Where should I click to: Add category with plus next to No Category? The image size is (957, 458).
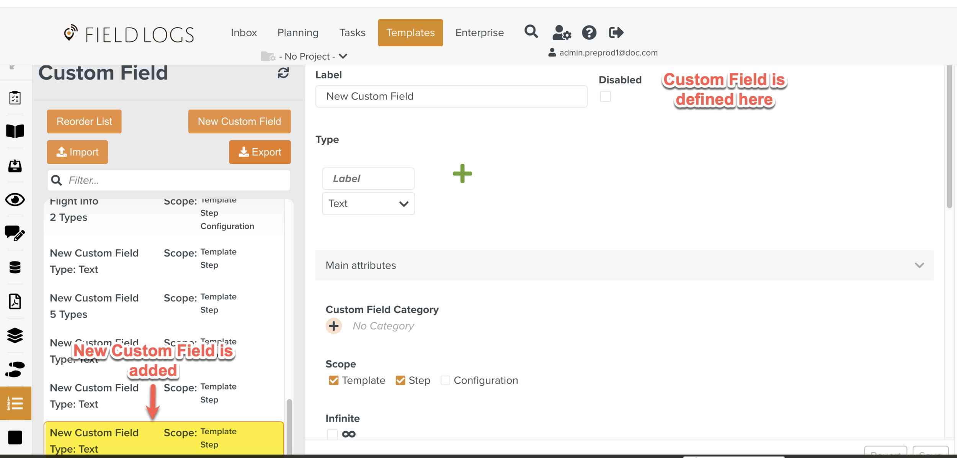[x=333, y=326]
